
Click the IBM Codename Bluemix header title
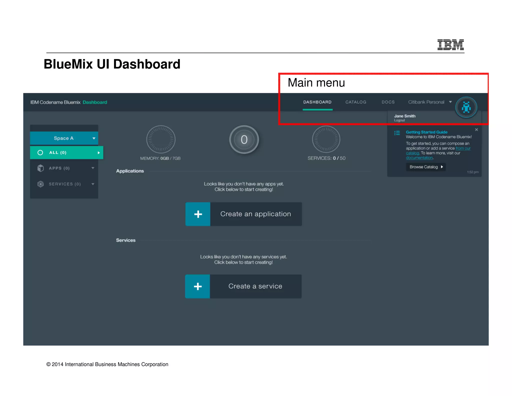coord(55,102)
